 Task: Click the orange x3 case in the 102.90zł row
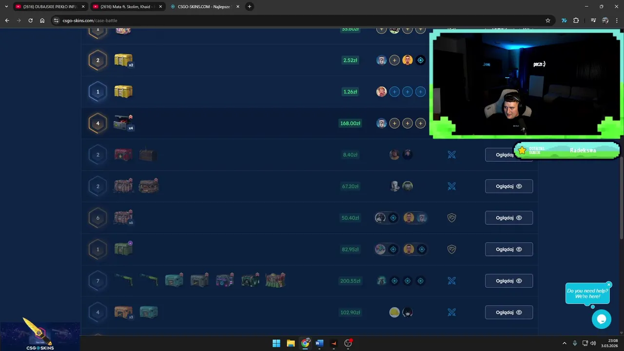(123, 312)
